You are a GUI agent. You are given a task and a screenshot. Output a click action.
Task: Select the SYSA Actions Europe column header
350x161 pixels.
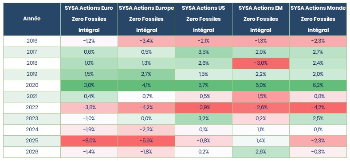click(146, 19)
